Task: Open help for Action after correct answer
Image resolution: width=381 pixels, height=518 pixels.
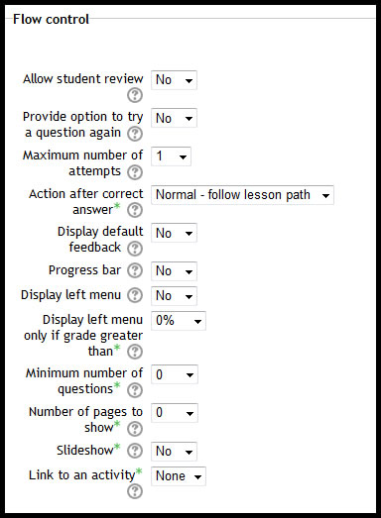Action: tap(135, 210)
